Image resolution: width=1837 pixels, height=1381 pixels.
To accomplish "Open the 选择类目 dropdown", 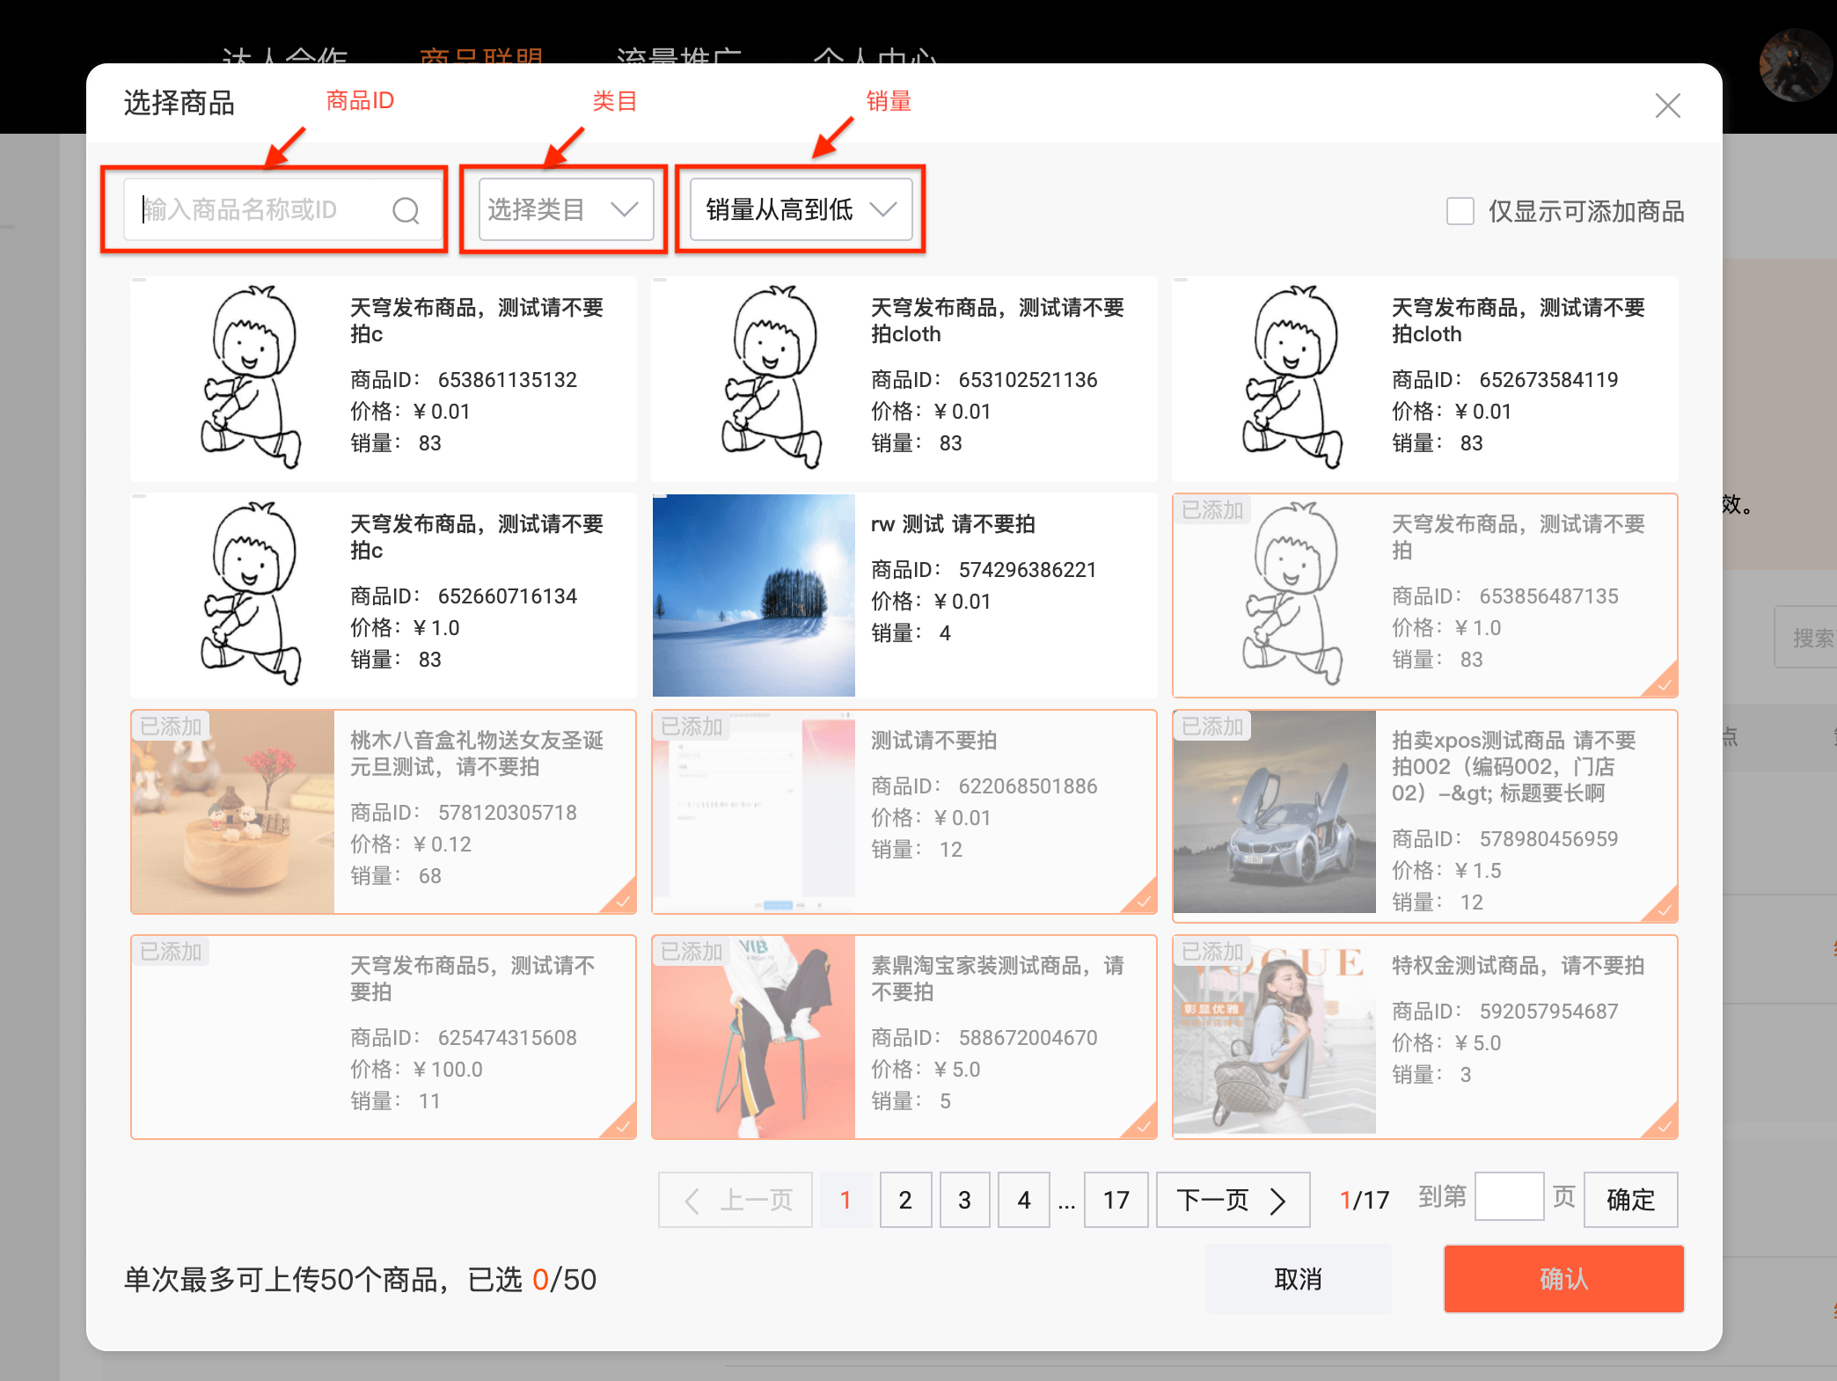I will pos(565,209).
